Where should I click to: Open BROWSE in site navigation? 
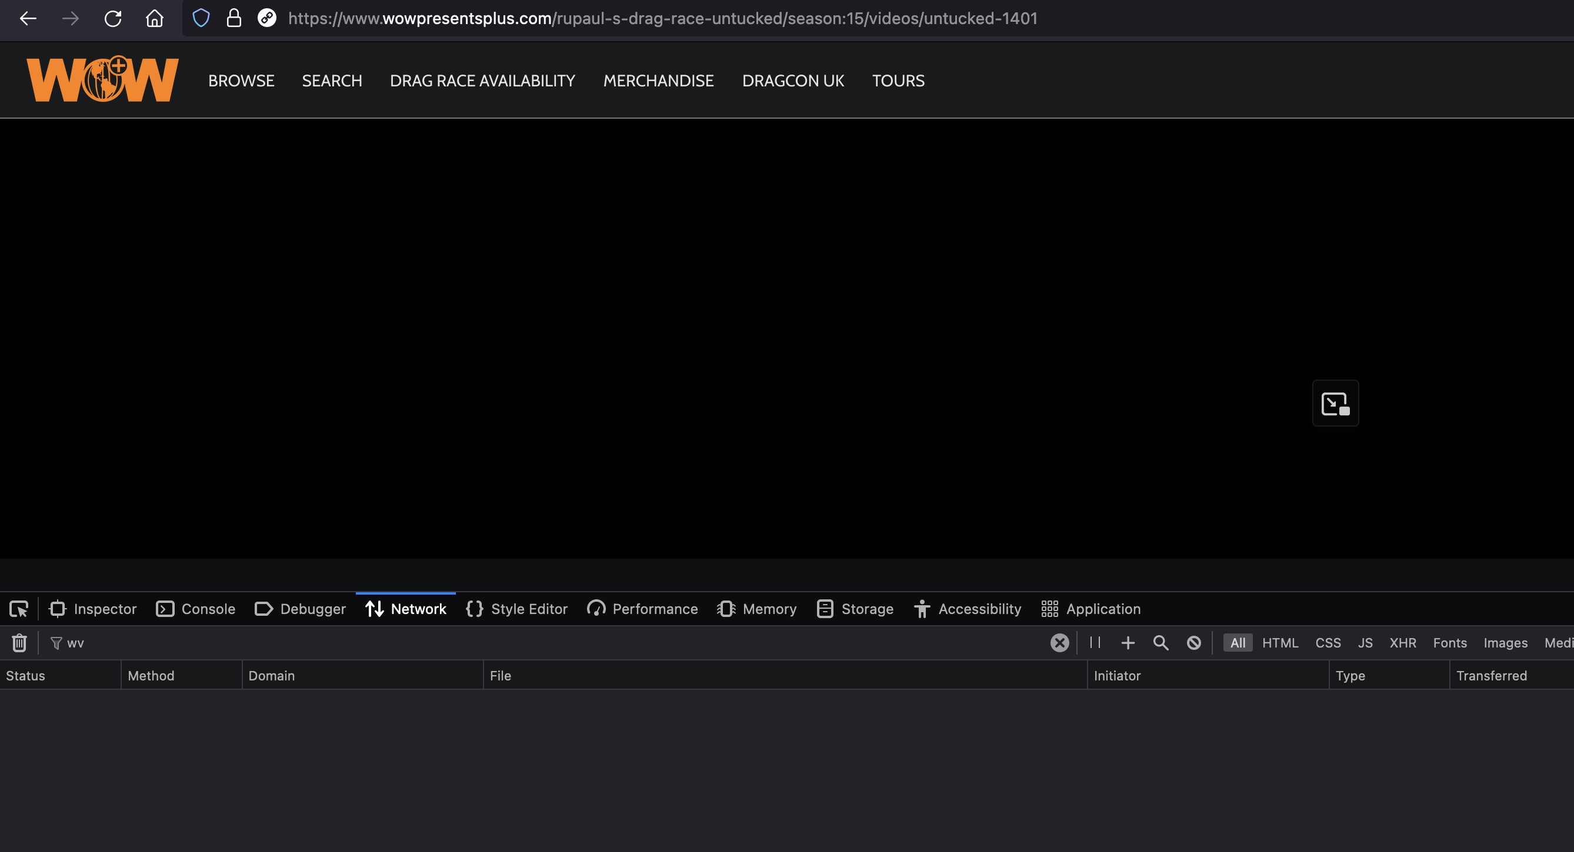click(x=241, y=80)
